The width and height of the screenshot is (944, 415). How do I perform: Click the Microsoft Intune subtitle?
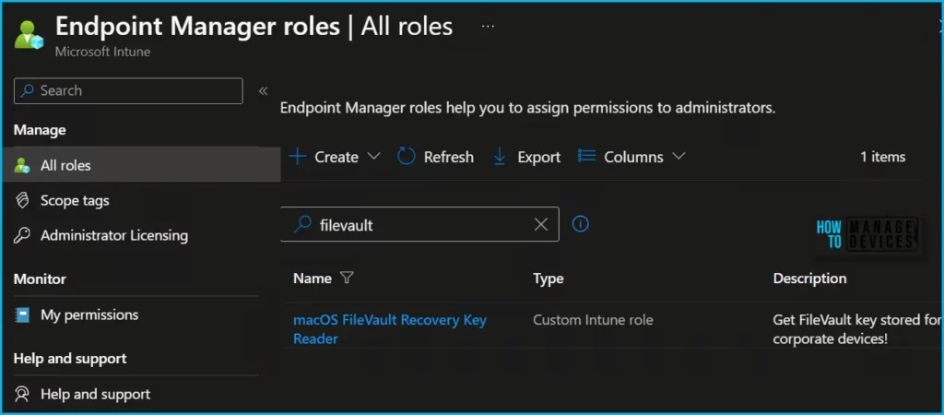pyautogui.click(x=102, y=52)
